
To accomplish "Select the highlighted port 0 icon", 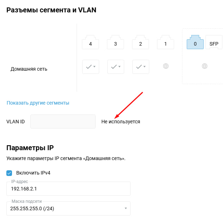I will (x=195, y=42).
